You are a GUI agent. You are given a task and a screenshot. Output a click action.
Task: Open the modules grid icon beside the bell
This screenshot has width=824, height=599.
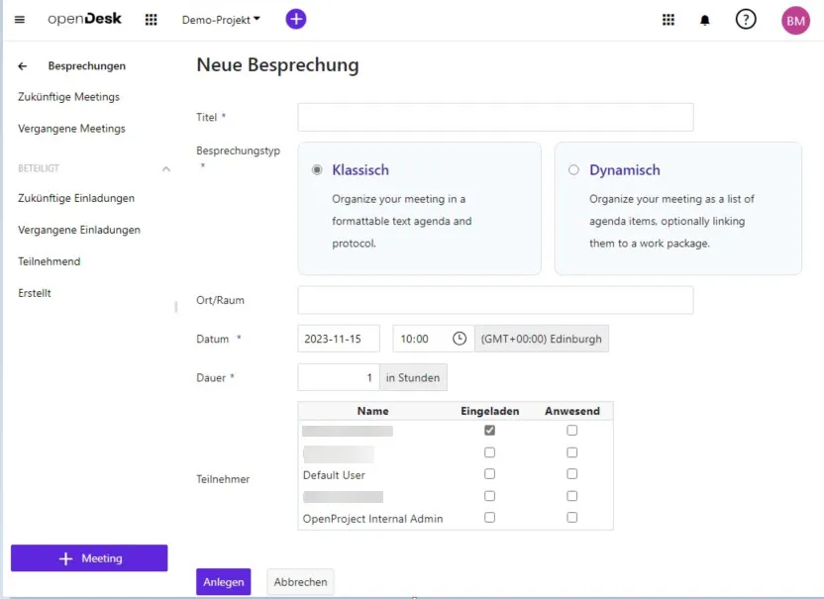669,20
